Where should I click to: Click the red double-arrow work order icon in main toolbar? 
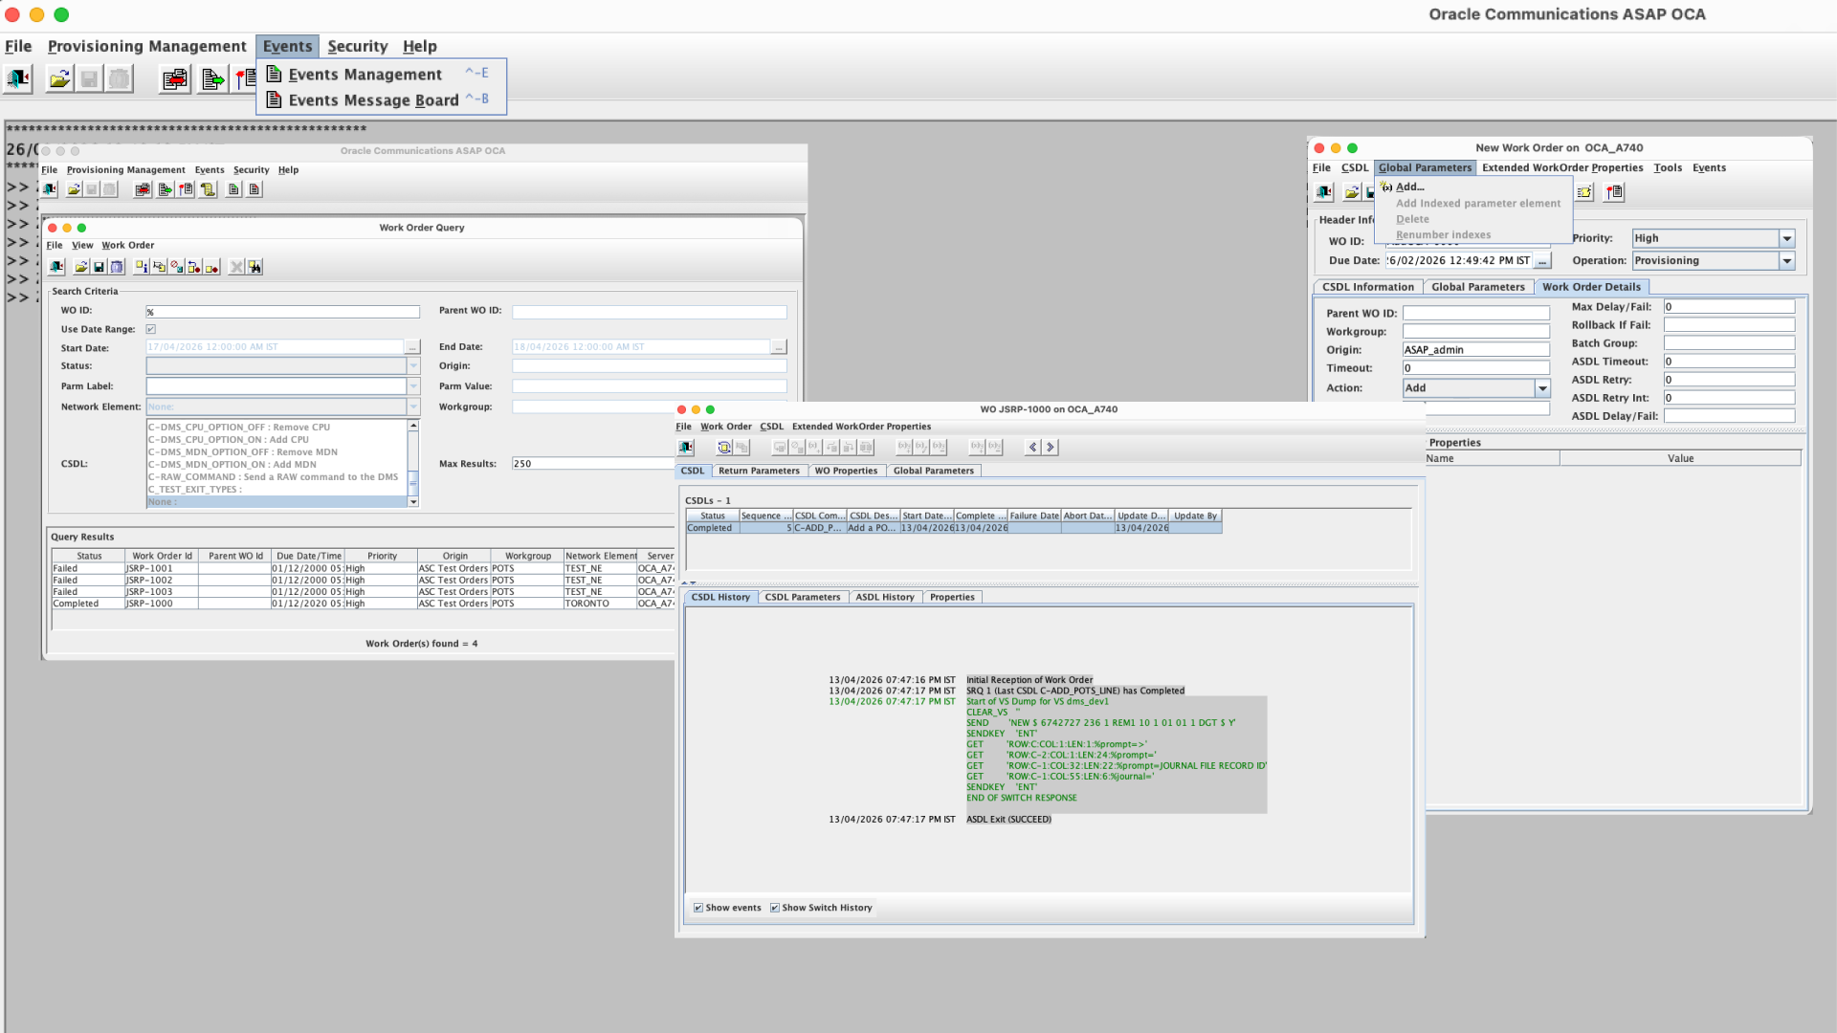(x=175, y=79)
